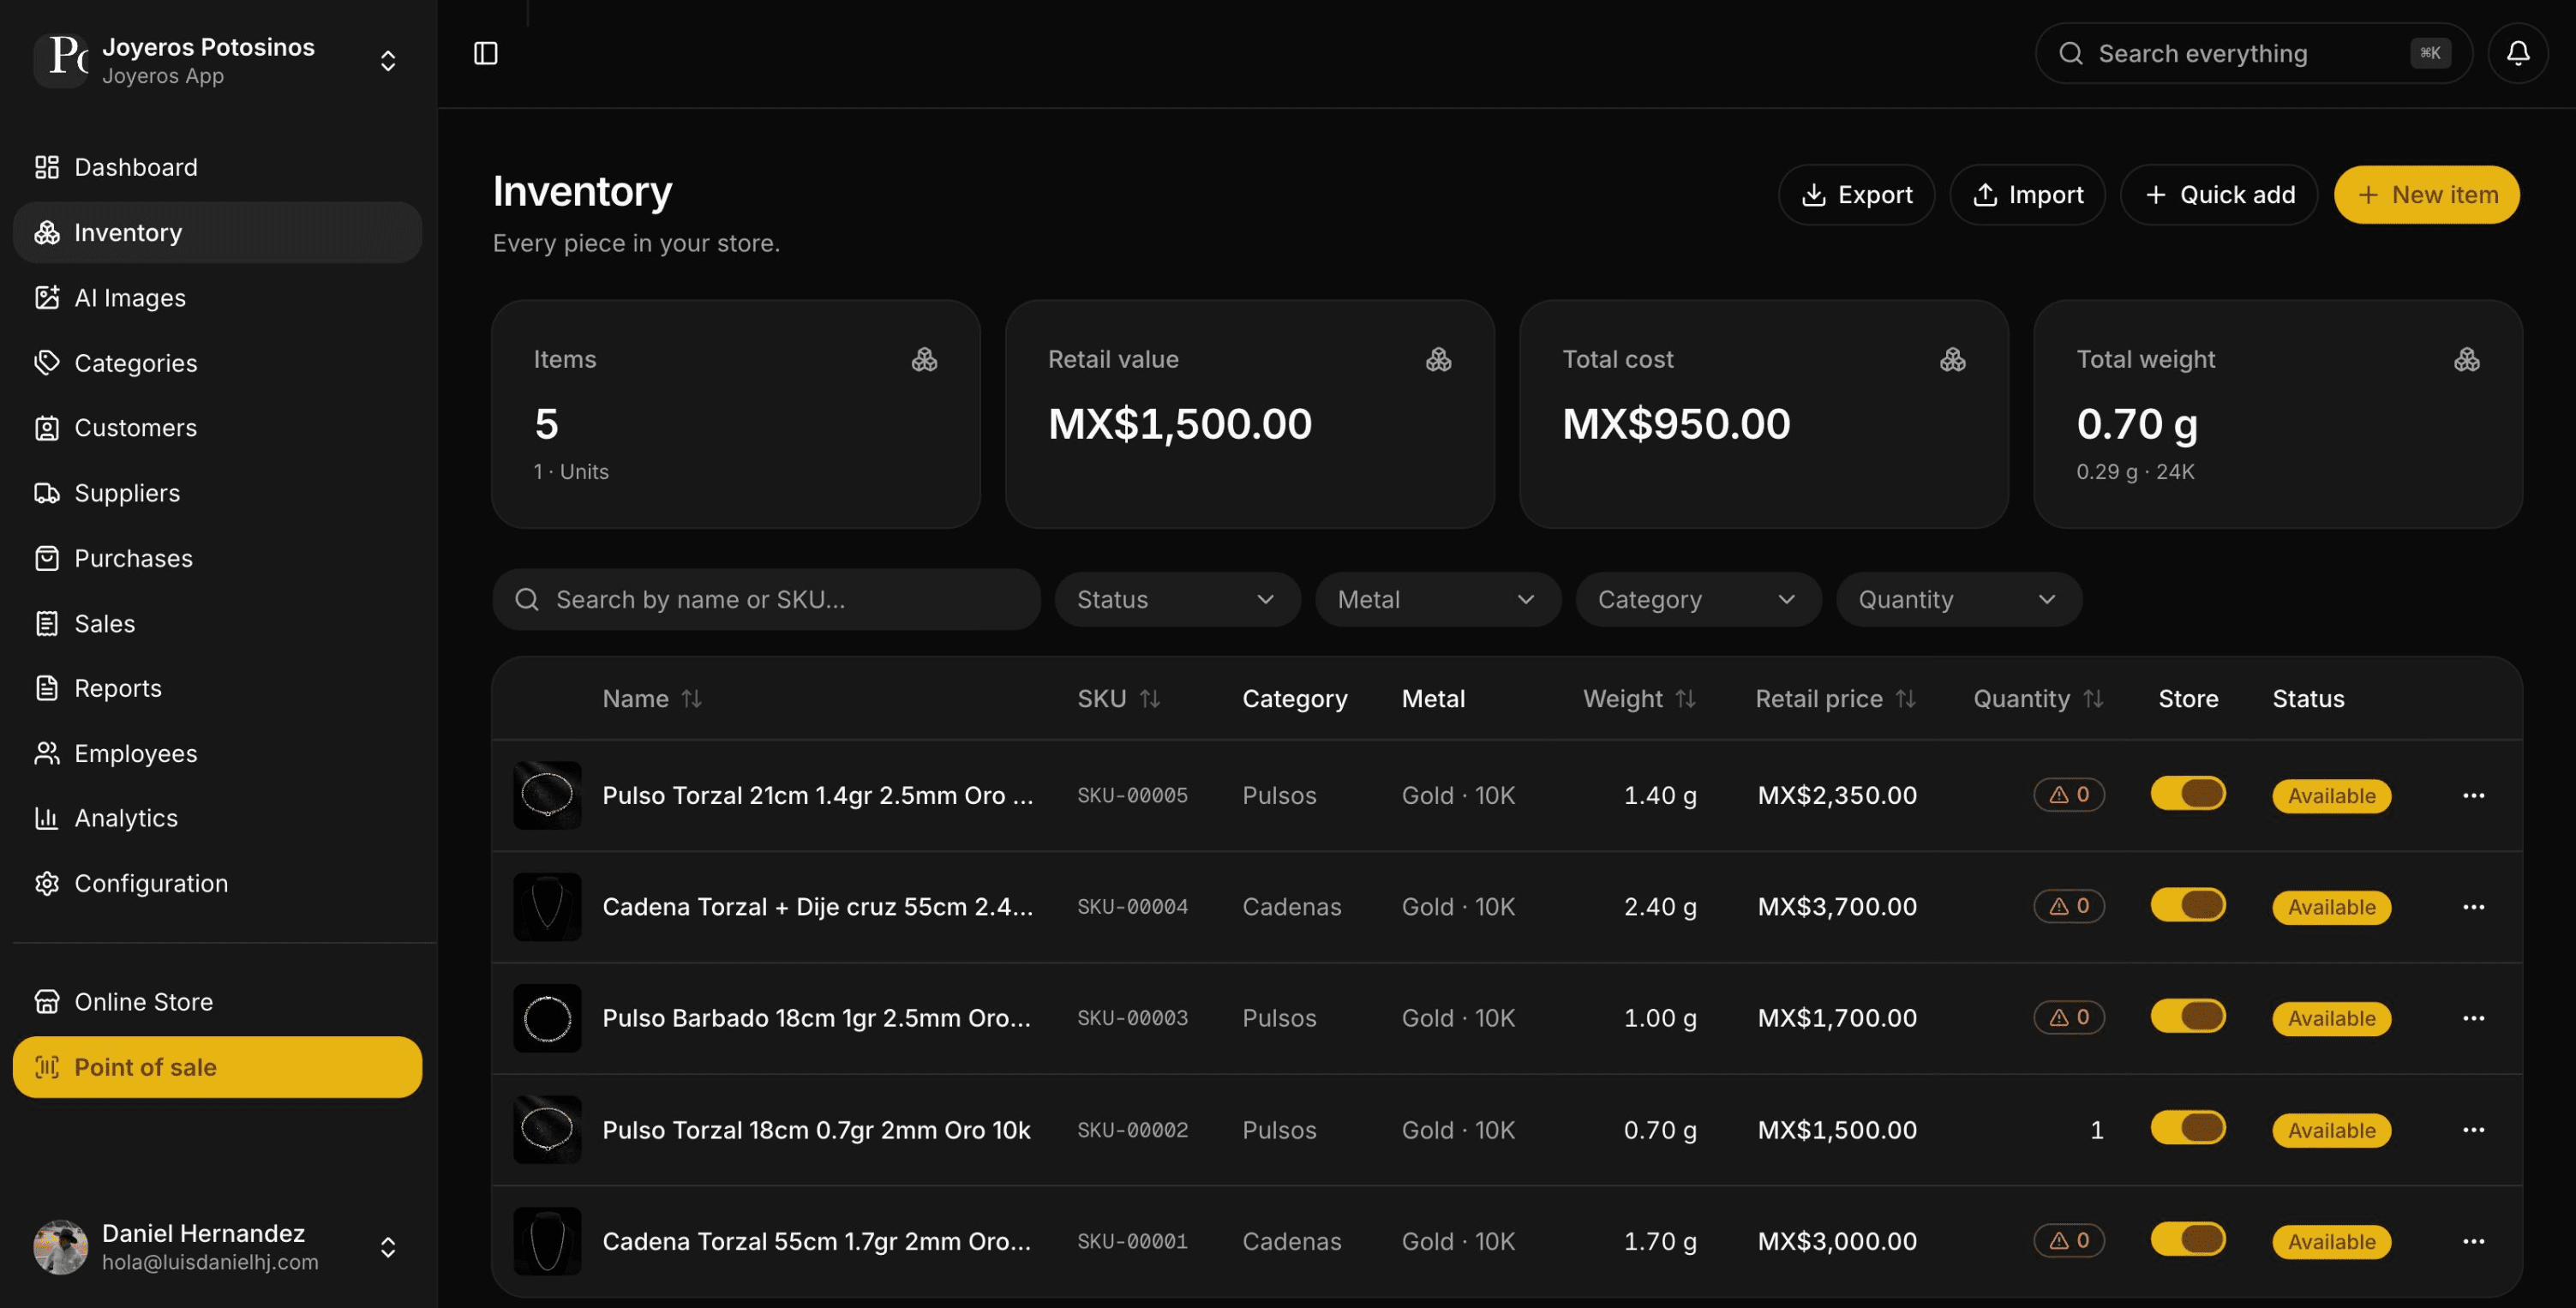Screen dimensions: 2576x1308
Task: Open the Category filter dropdown
Action: [1698, 599]
